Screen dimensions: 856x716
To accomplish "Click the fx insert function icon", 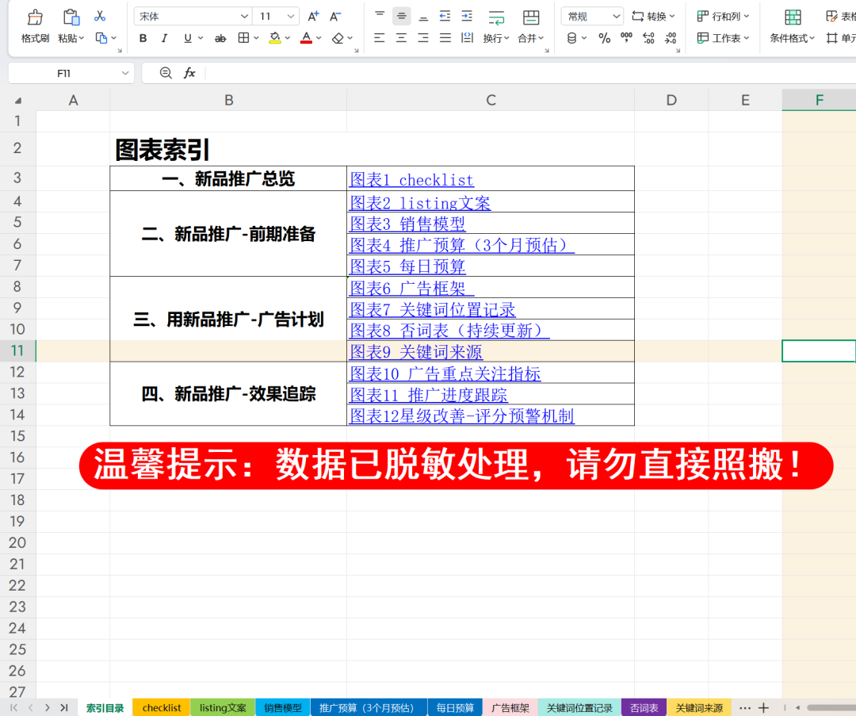I will 189,73.
